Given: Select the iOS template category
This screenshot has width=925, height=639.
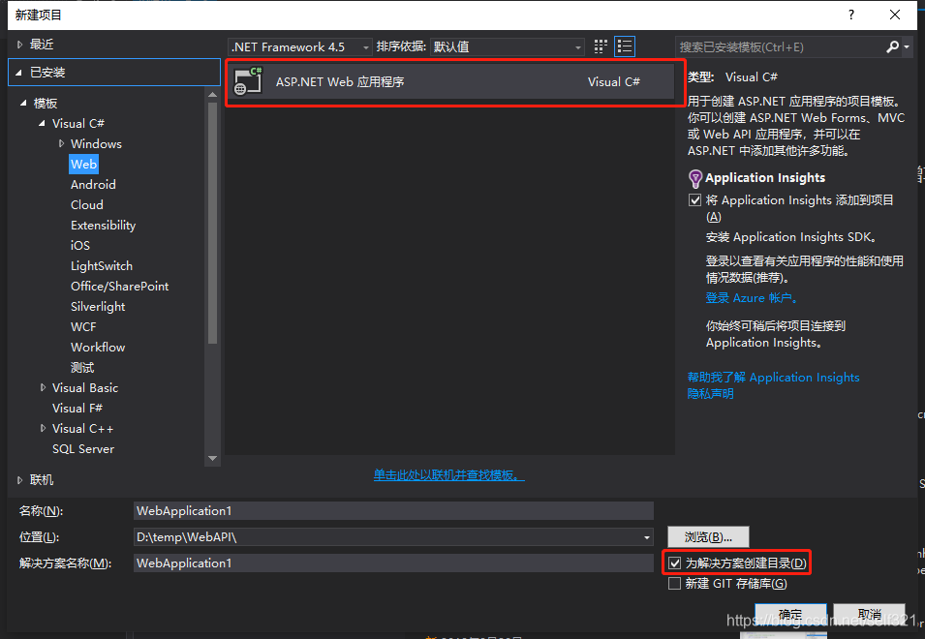Looking at the screenshot, I should click(x=80, y=245).
